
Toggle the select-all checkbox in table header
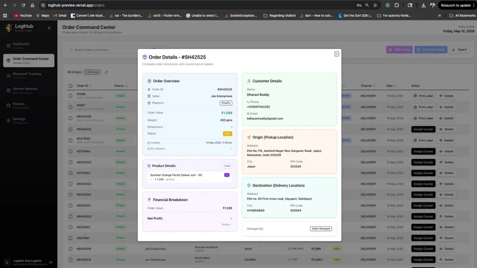[70, 86]
